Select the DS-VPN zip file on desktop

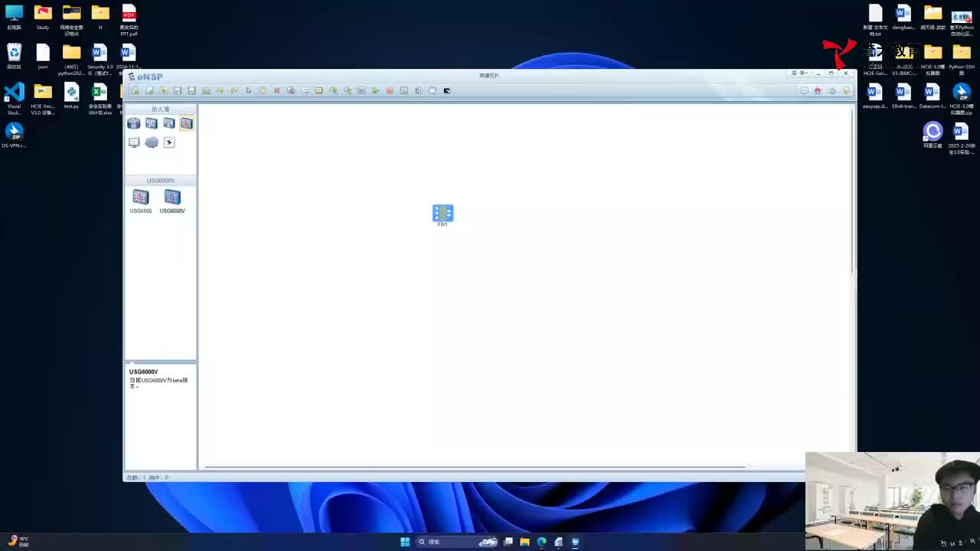click(x=14, y=135)
